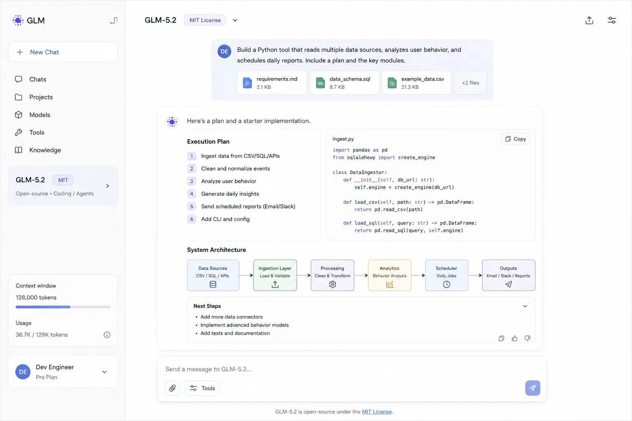
Task: Click the 128,000 tokens value
Action: coord(36,297)
